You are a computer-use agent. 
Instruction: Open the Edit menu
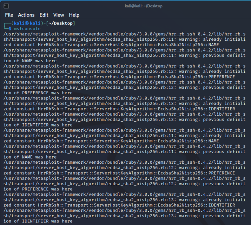tap(44, 15)
